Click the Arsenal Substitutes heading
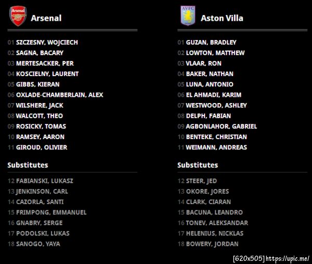 (x=28, y=165)
